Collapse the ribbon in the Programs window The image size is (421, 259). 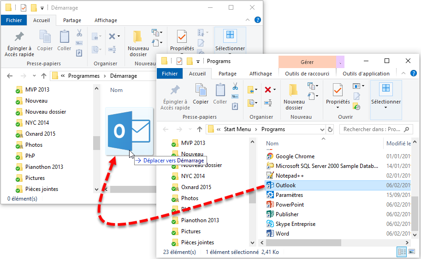click(x=404, y=74)
